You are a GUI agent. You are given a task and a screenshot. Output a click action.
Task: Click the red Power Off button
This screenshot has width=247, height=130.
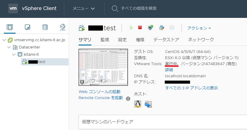(140, 28)
